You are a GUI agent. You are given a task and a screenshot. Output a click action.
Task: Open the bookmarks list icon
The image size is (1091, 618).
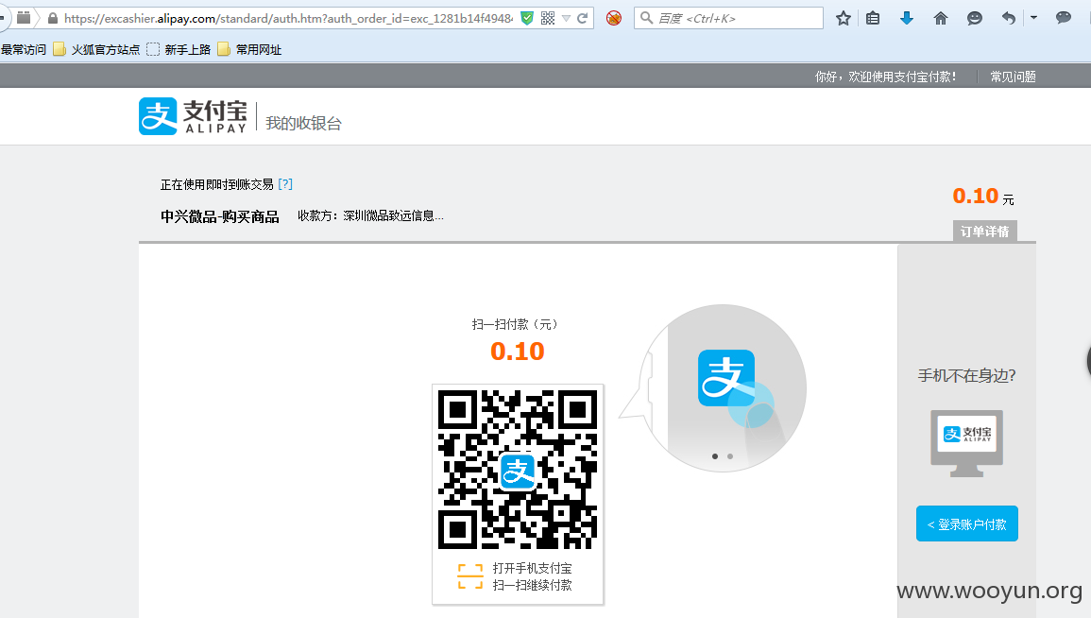click(x=873, y=18)
